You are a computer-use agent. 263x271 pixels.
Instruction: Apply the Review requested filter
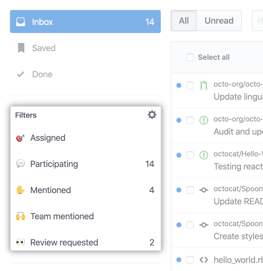coord(64,242)
